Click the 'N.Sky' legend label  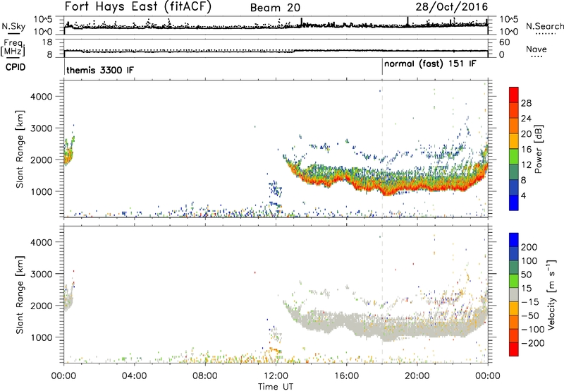[13, 26]
